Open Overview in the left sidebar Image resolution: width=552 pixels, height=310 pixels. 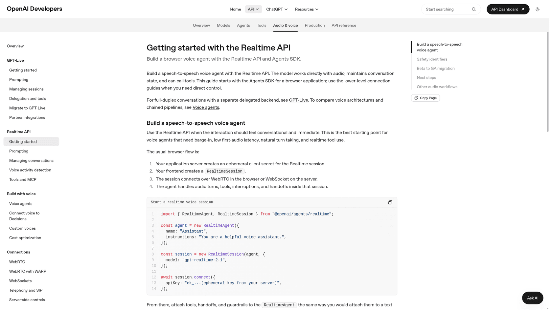click(x=15, y=46)
